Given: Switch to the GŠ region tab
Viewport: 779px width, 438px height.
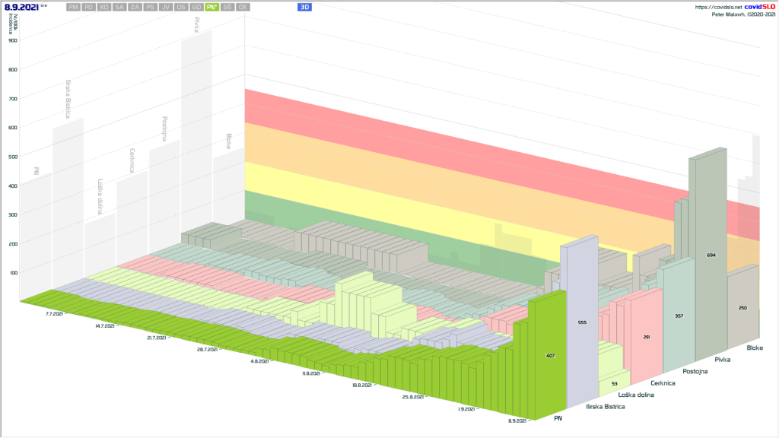Looking at the screenshot, I should pyautogui.click(x=227, y=7).
